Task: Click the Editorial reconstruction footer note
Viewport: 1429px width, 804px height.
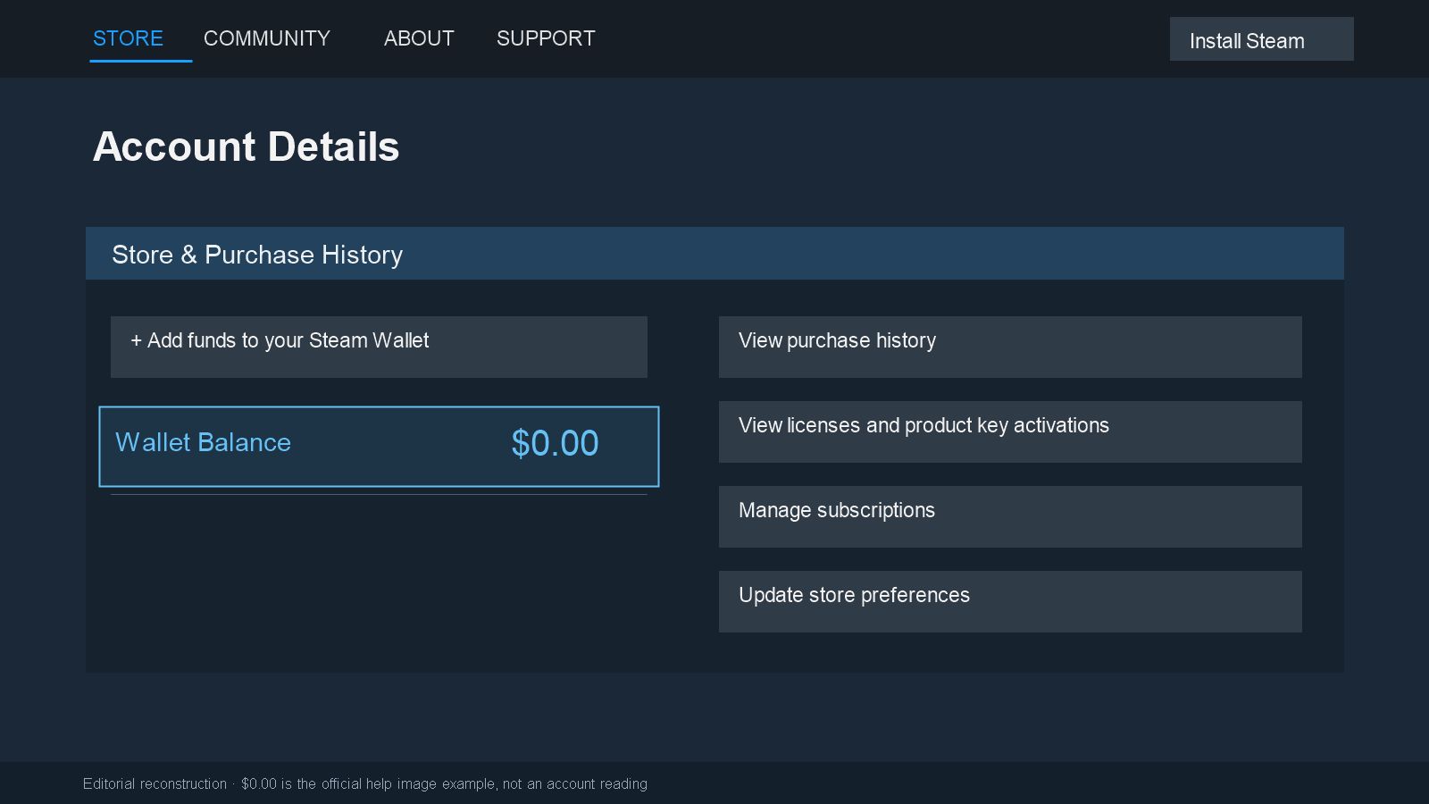Action: [x=365, y=783]
